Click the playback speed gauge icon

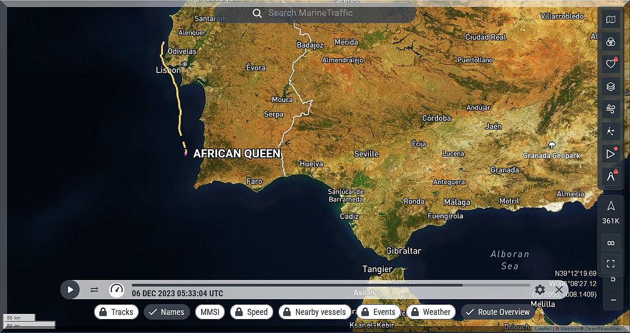[x=116, y=290]
